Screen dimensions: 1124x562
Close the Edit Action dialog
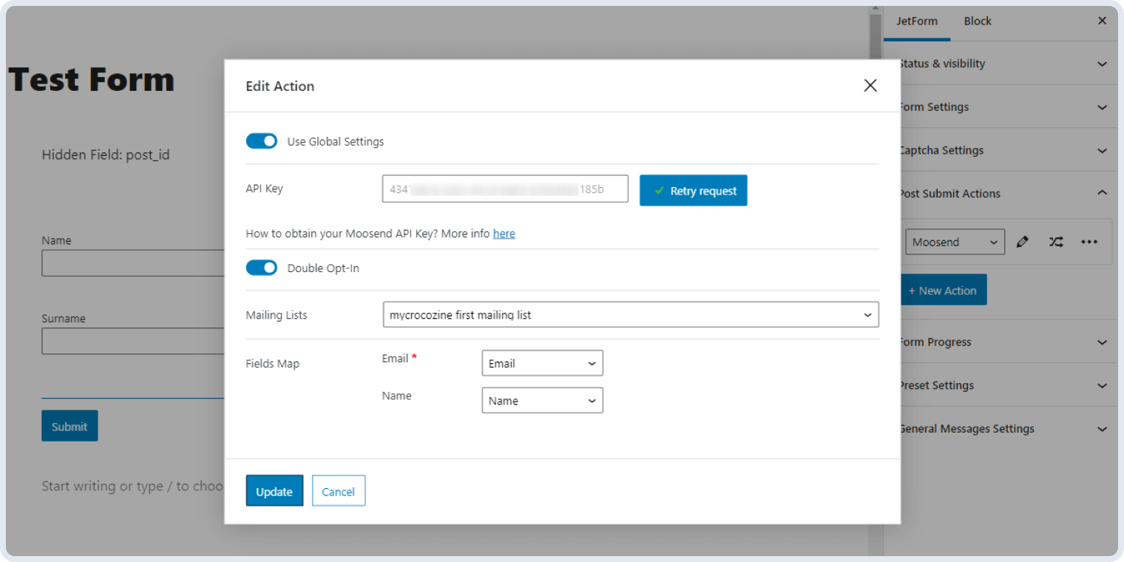point(870,86)
